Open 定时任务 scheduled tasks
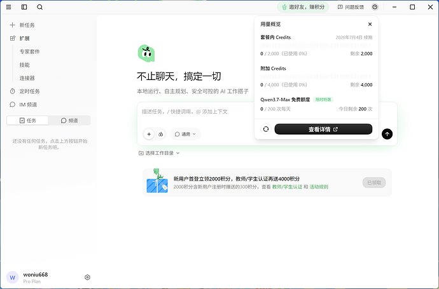Viewport: 439px width, 289px height. coord(25,91)
